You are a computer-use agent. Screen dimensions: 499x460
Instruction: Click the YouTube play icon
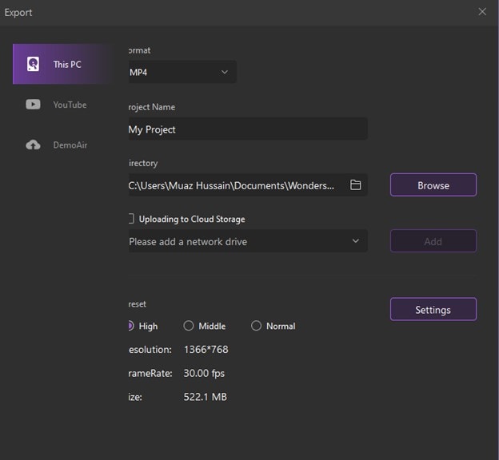tap(34, 105)
